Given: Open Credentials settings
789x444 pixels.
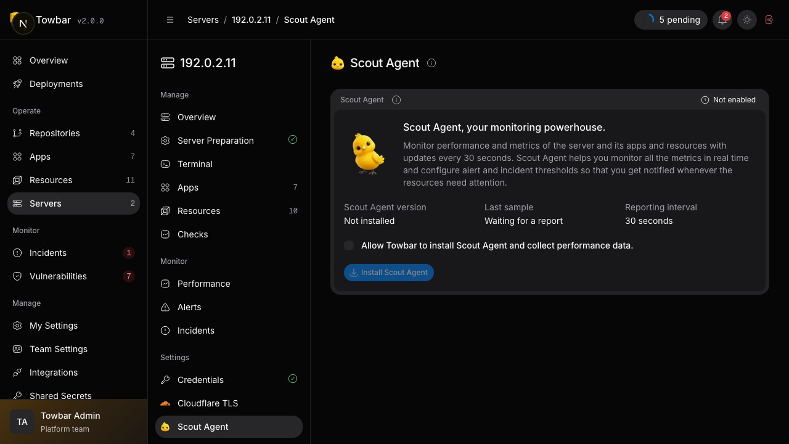Looking at the screenshot, I should [229, 380].
